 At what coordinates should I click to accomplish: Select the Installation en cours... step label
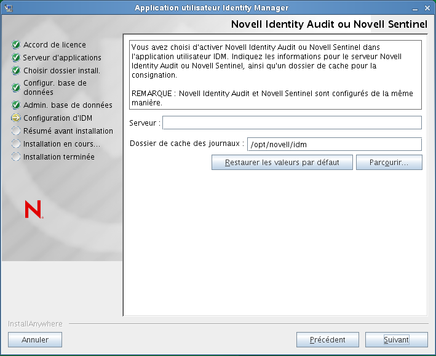[61, 144]
